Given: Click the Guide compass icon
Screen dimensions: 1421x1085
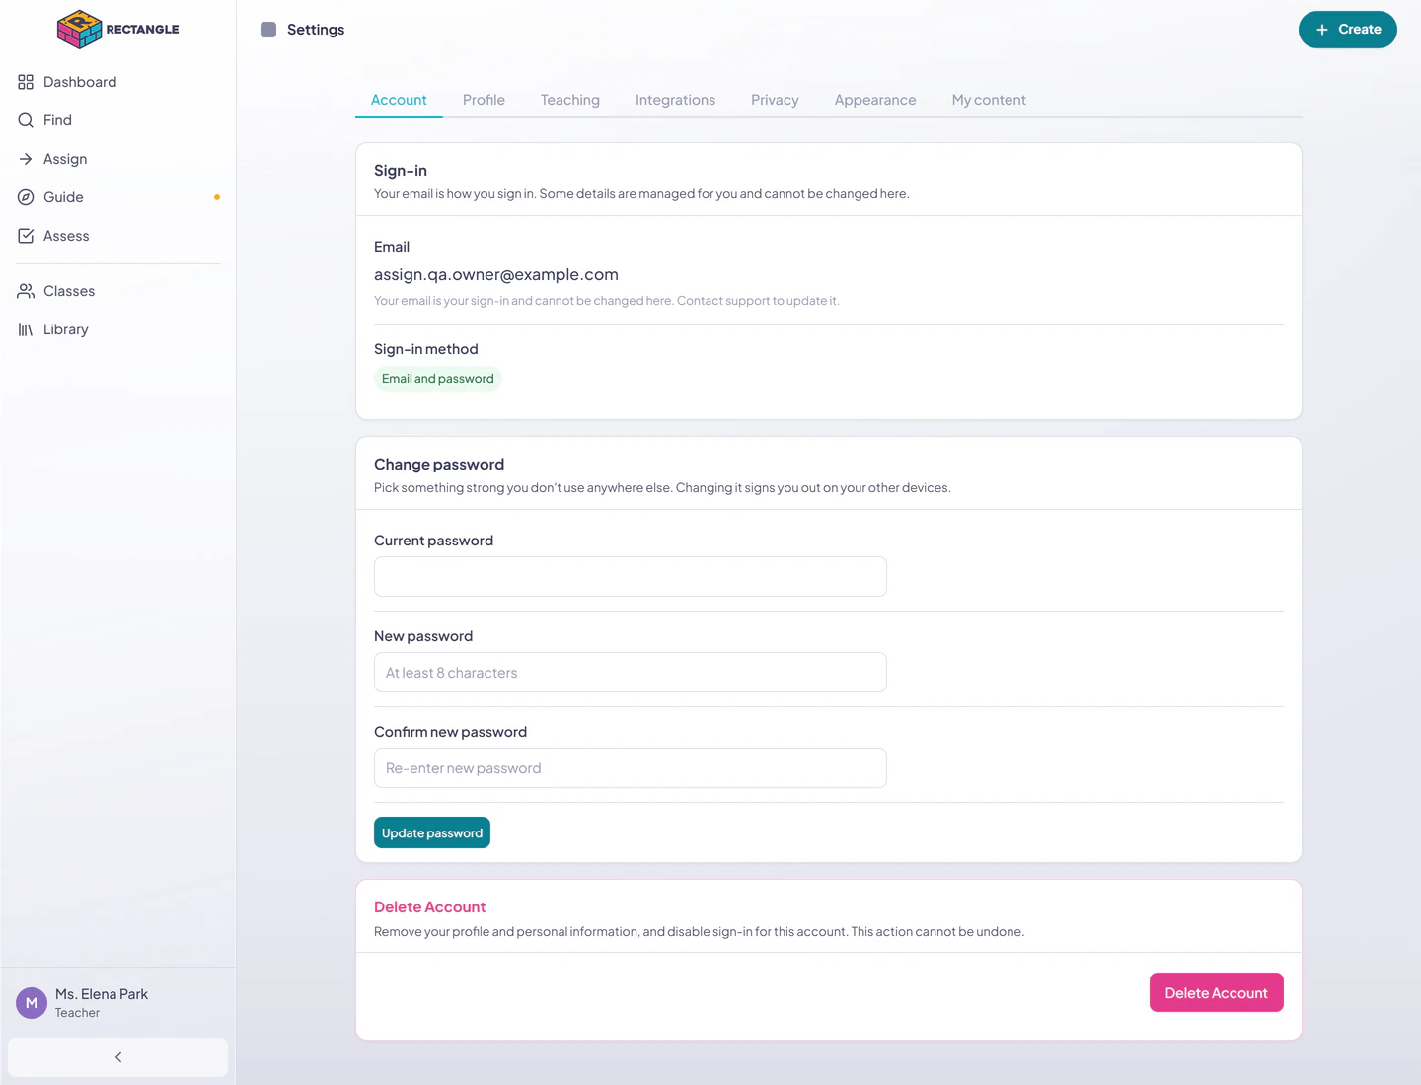Looking at the screenshot, I should (x=26, y=197).
